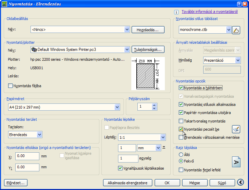Open the mm units dropdown
Screen dimensions: 249x190
point(158,148)
